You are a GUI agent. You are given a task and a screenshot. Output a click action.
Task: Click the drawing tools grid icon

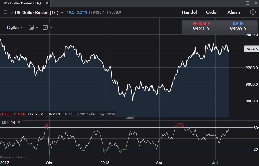[x=31, y=27]
